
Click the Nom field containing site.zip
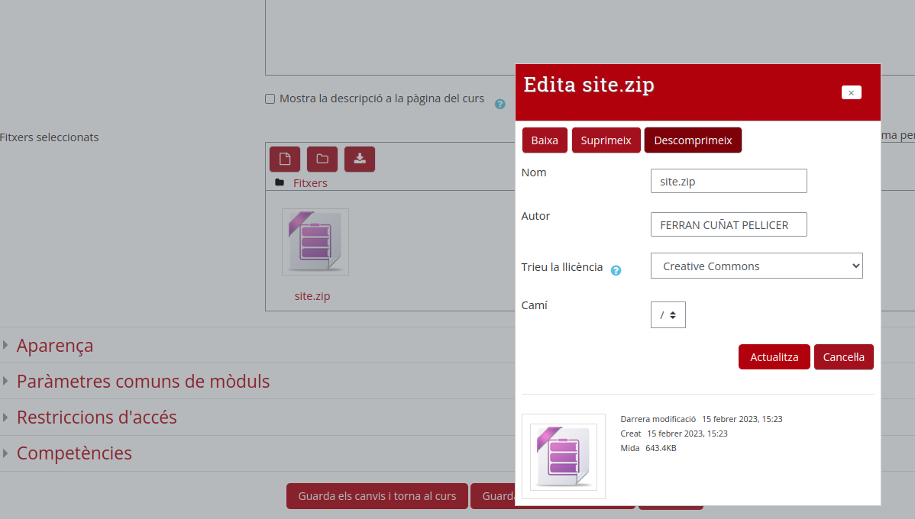pyautogui.click(x=729, y=182)
